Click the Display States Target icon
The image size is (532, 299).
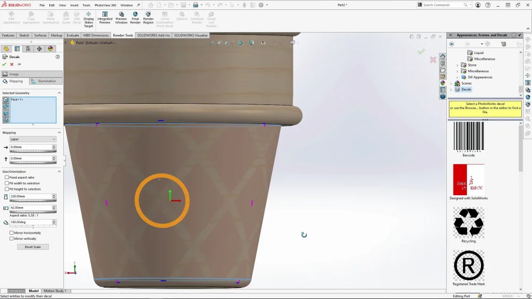[89, 18]
